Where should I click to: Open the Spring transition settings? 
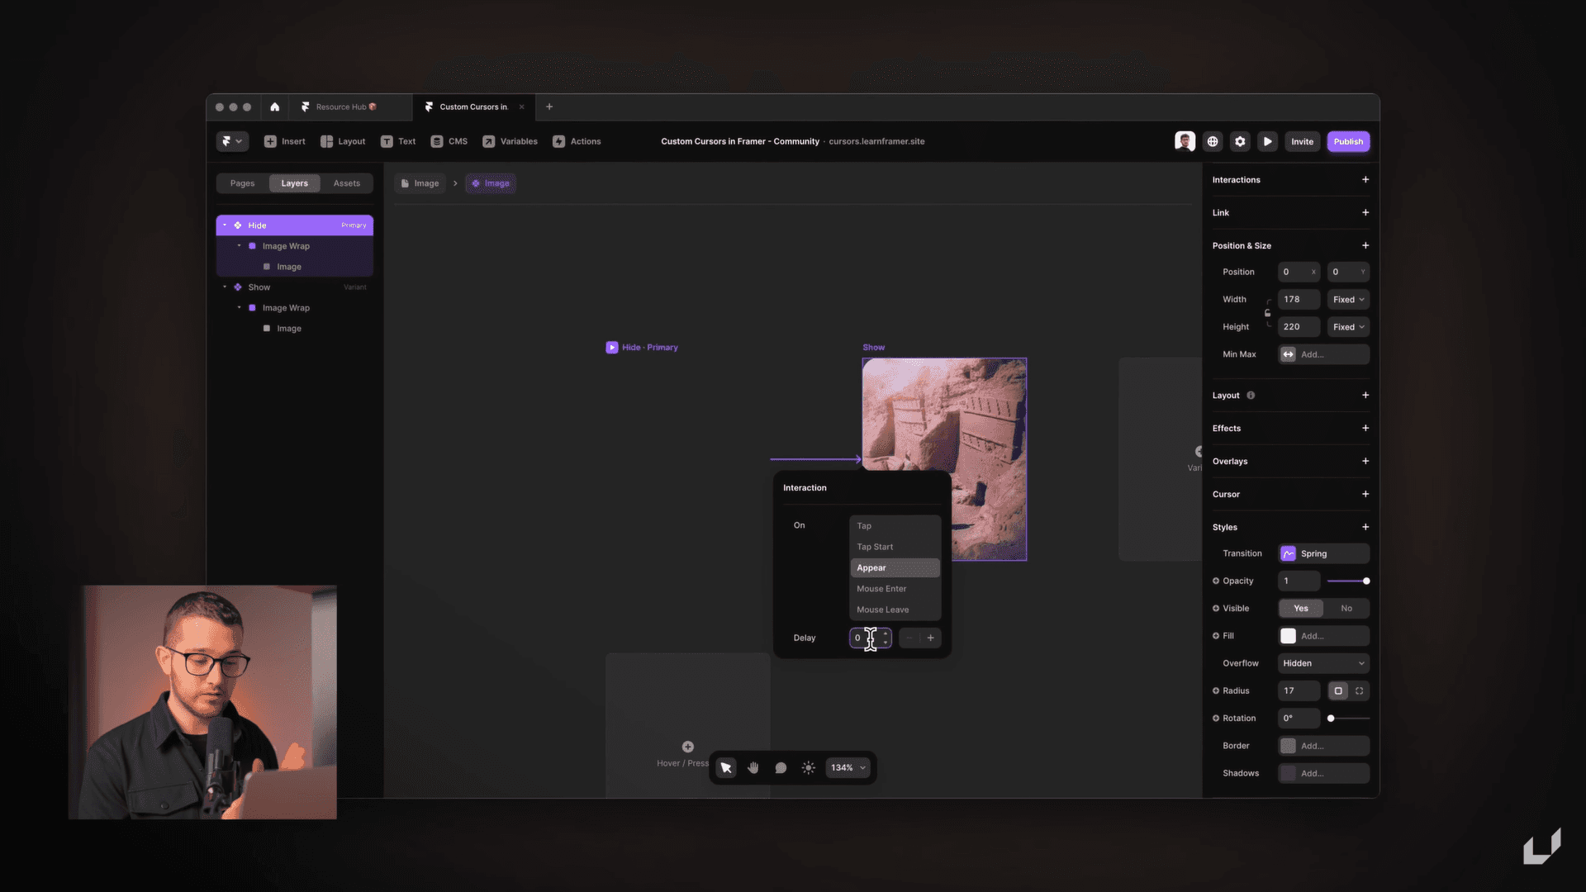(1324, 554)
